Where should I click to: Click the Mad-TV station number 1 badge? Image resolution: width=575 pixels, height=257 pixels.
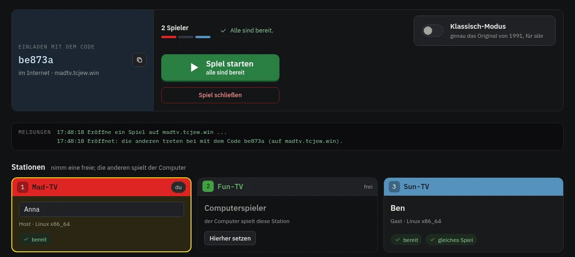(23, 187)
